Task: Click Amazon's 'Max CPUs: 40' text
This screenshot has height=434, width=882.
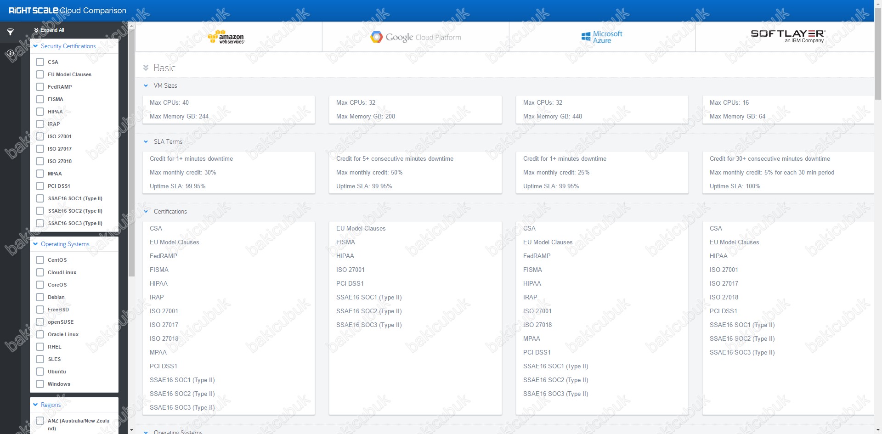Action: pyautogui.click(x=169, y=102)
